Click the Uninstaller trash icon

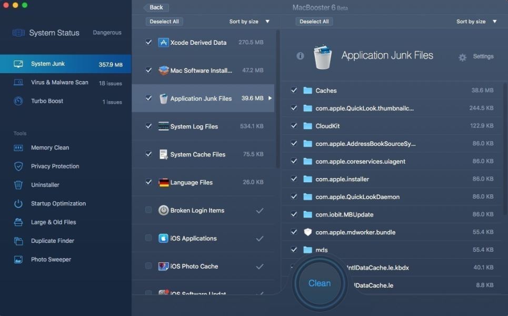tap(18, 185)
